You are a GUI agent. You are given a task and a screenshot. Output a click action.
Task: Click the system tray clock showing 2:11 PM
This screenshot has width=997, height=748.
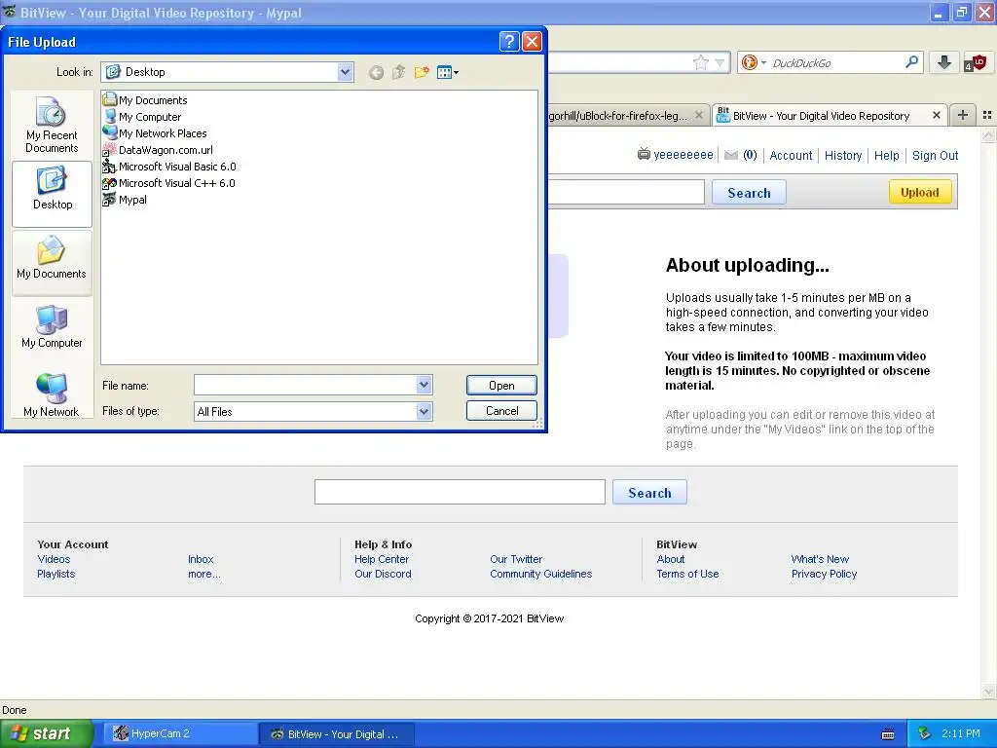961,734
